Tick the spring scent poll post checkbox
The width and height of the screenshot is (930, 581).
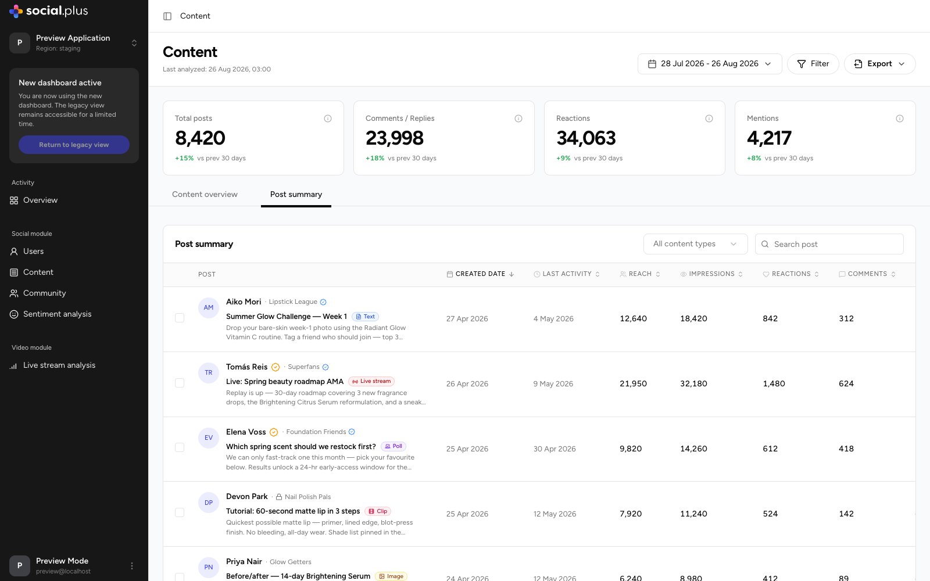click(180, 447)
